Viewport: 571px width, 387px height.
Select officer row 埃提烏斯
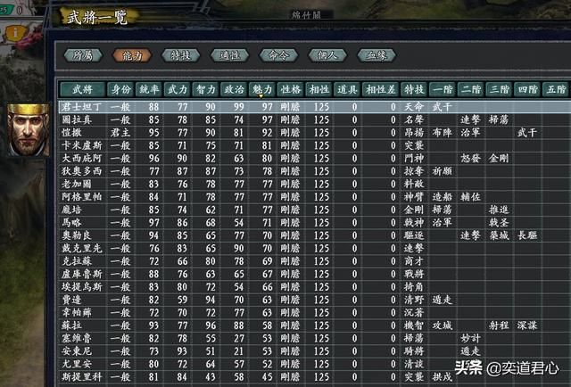coord(315,287)
